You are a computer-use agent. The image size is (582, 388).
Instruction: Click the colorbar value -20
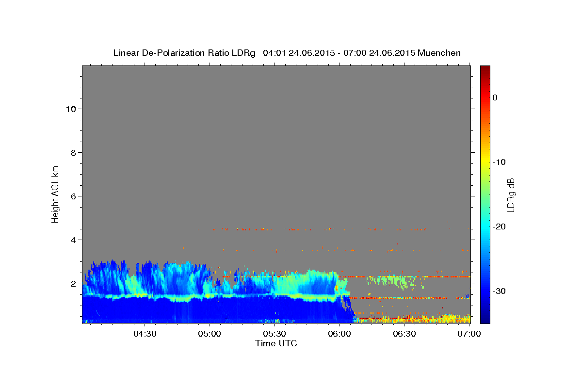point(500,226)
